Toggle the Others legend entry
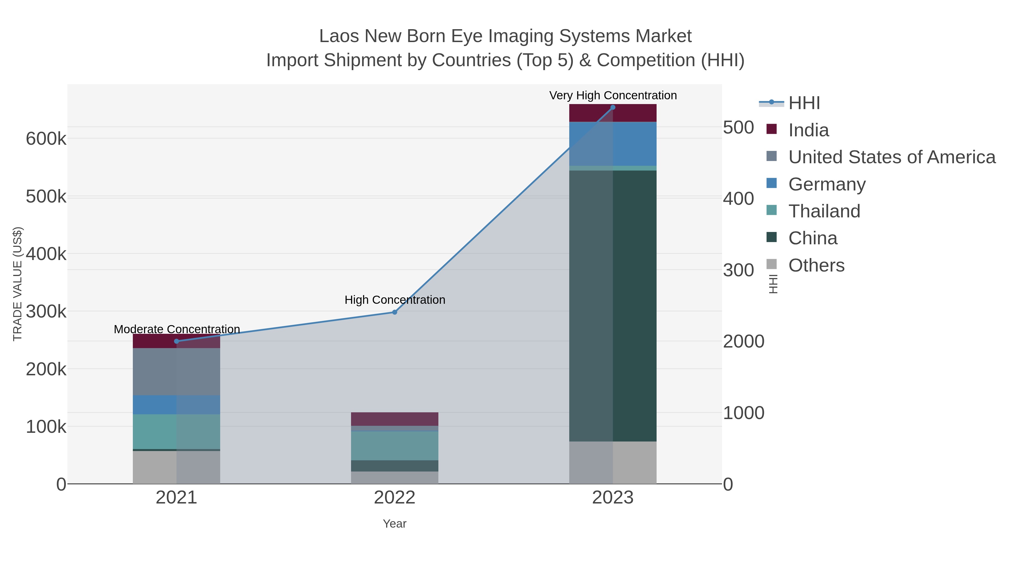1011x568 pixels. pos(805,265)
